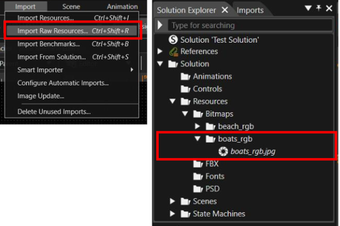
Task: Open the panel options dropdown triangle in header
Action: pyautogui.click(x=308, y=8)
